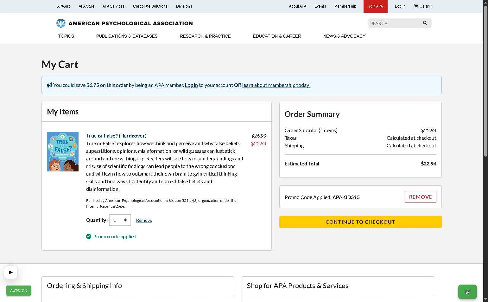The height and width of the screenshot is (302, 488).
Task: Click inside the SEARCH field
Action: point(394,23)
